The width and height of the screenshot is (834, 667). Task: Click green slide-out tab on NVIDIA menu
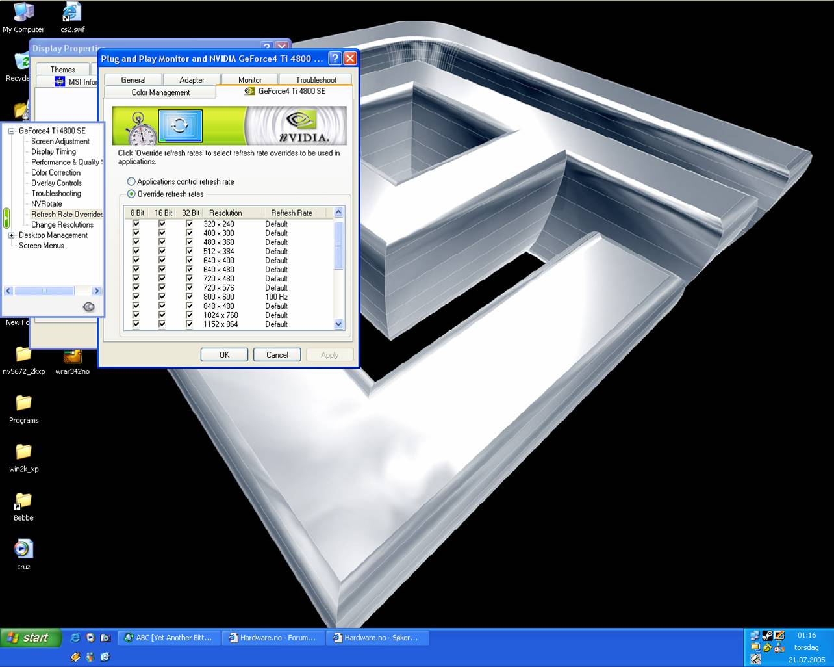point(6,218)
